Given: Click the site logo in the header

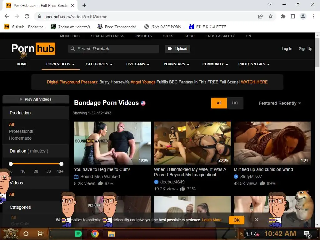Looking at the screenshot, I should (33, 48).
